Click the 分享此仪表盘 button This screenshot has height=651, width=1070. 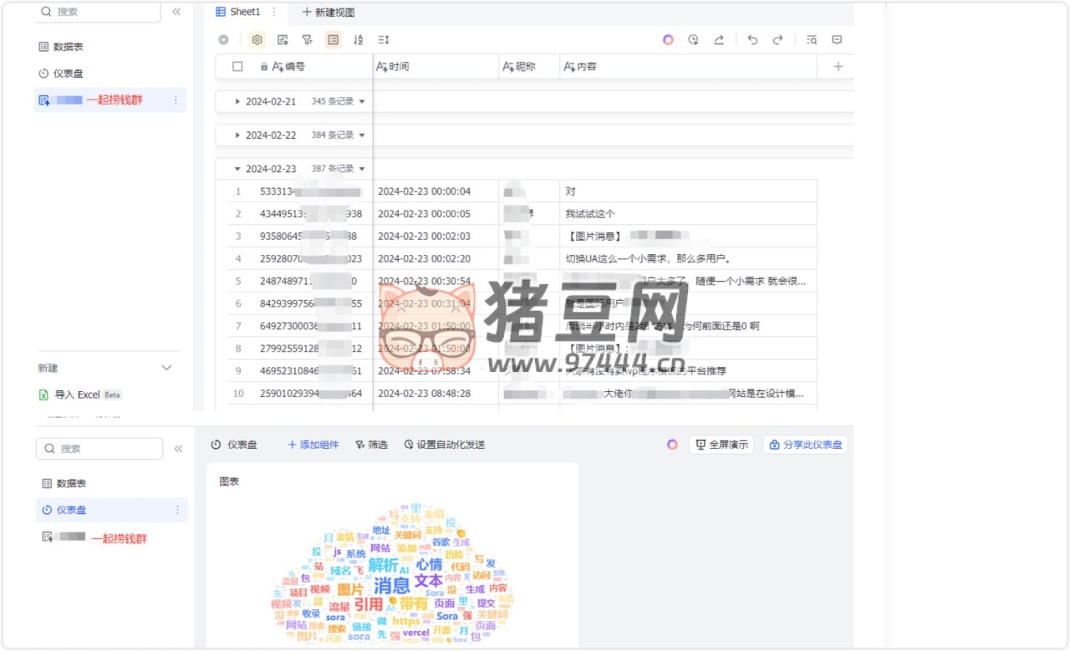pyautogui.click(x=805, y=445)
